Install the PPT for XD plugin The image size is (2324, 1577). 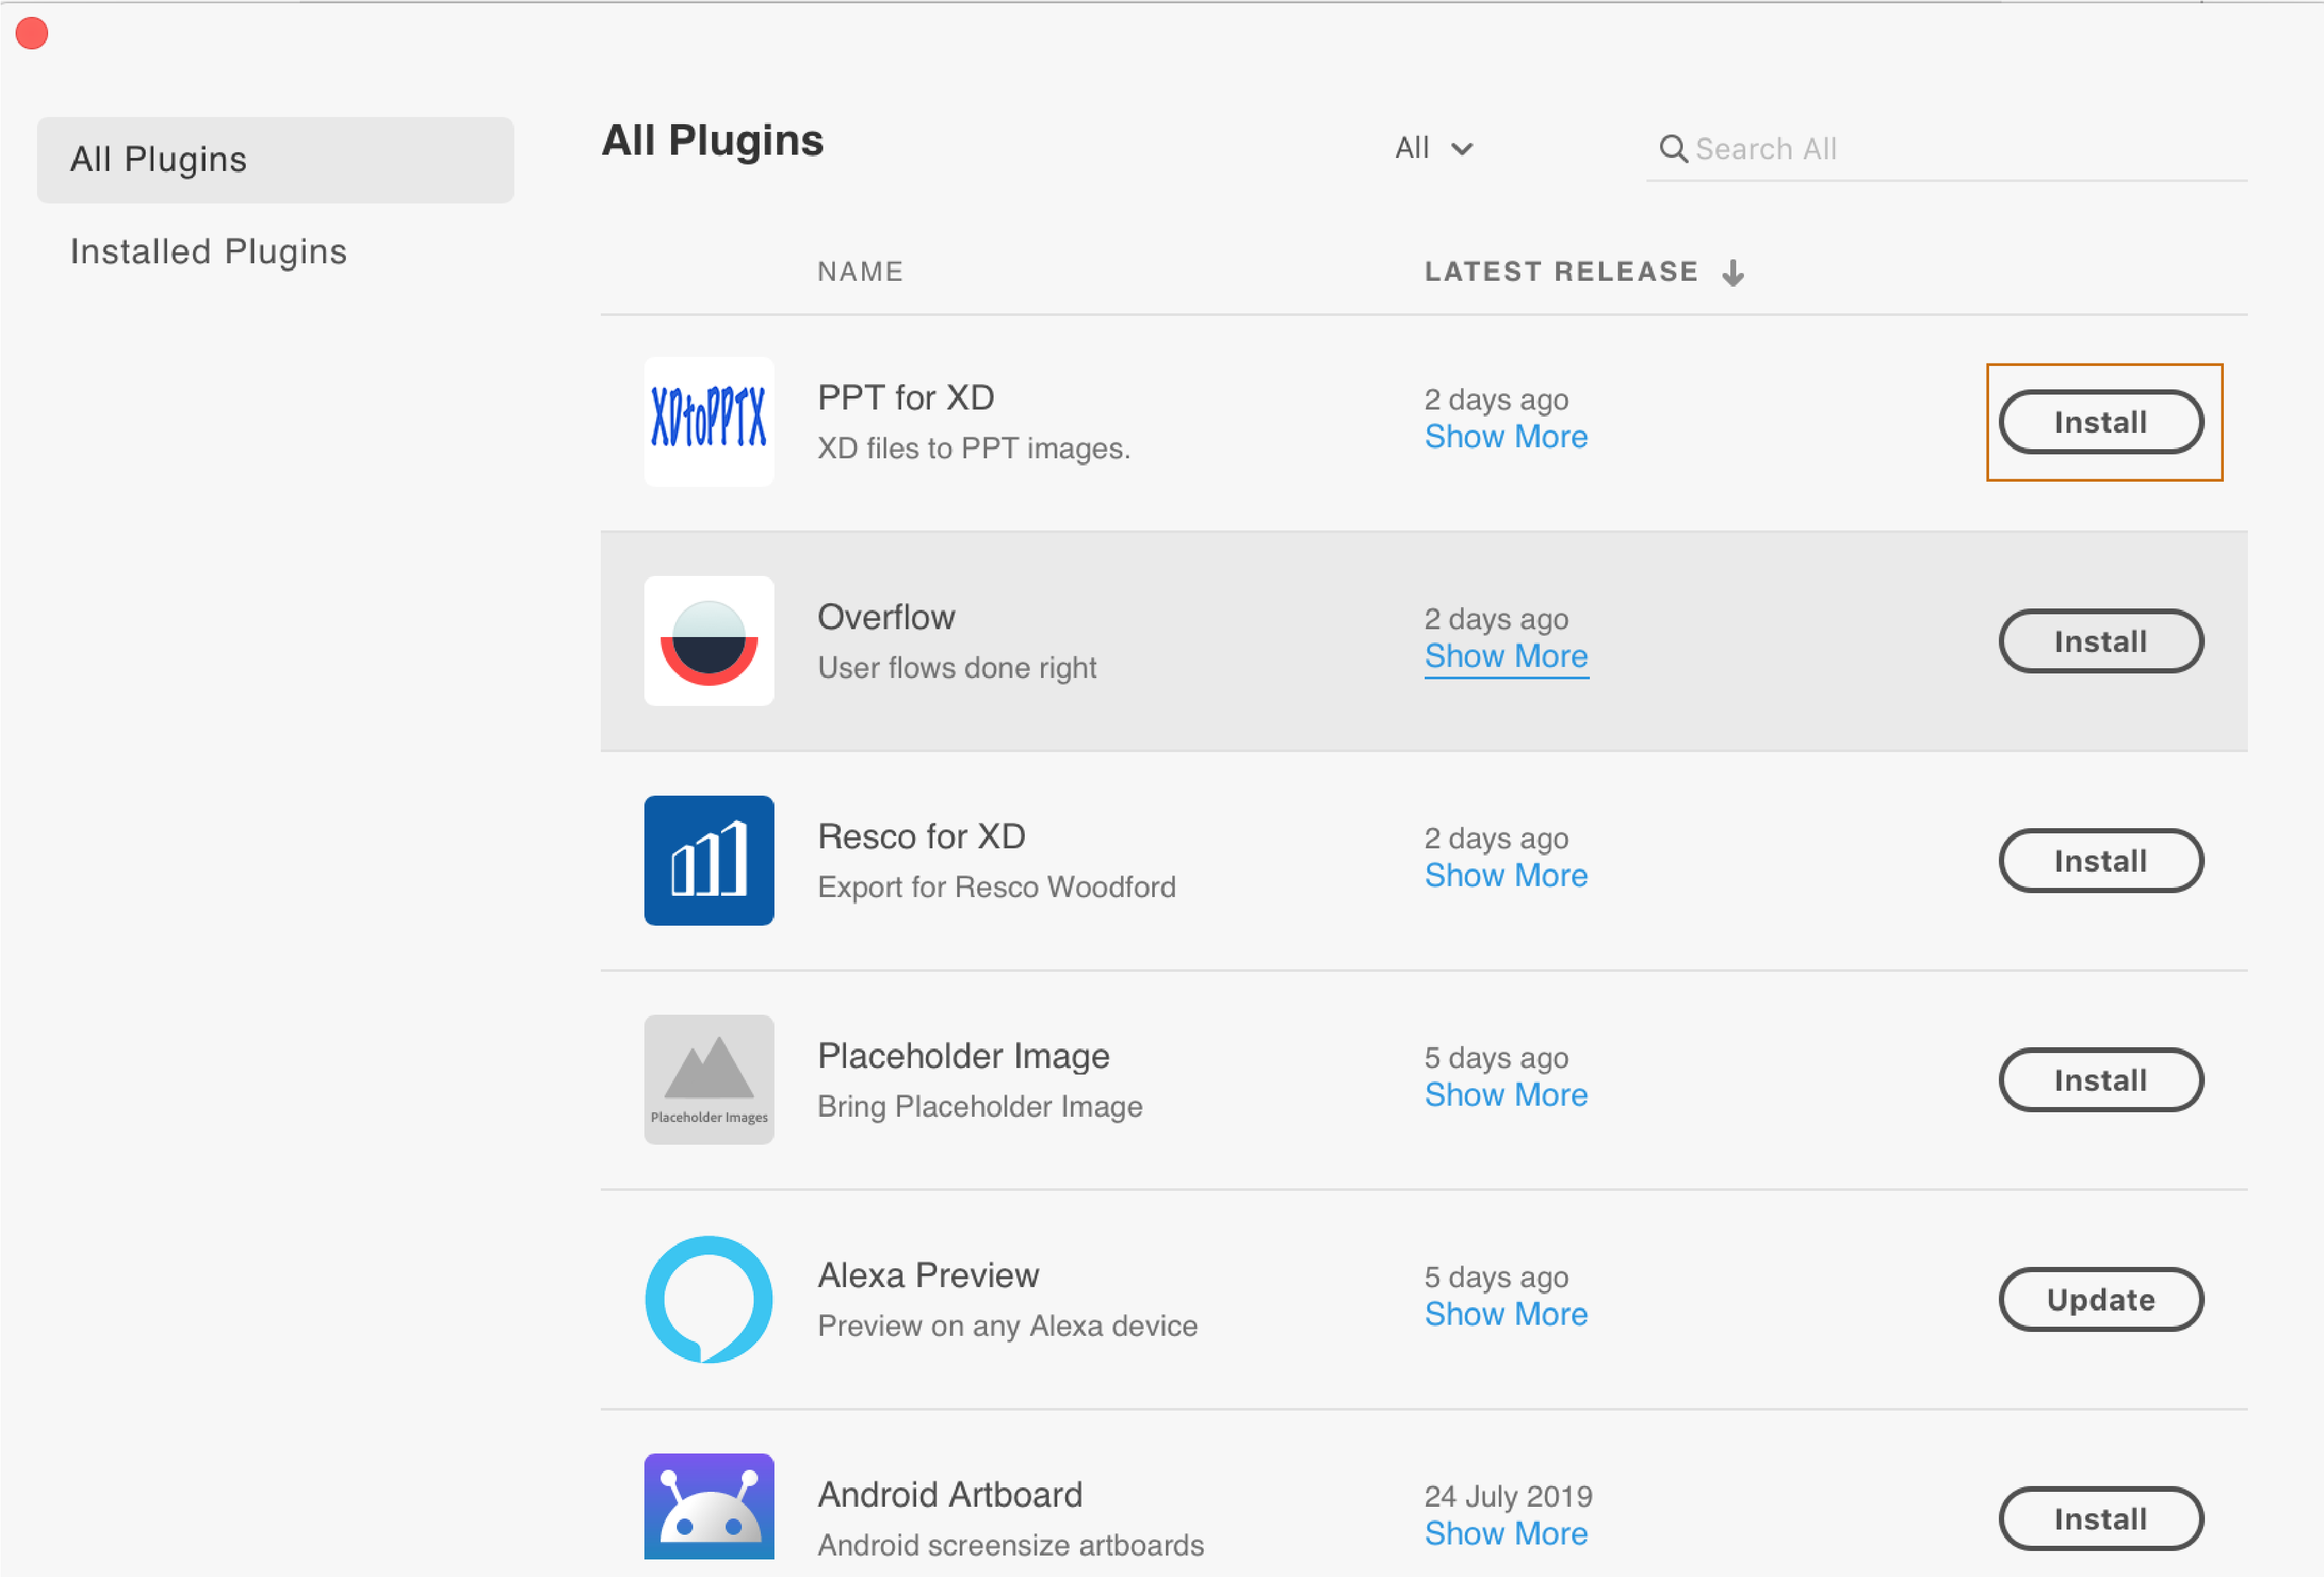pyautogui.click(x=2101, y=422)
